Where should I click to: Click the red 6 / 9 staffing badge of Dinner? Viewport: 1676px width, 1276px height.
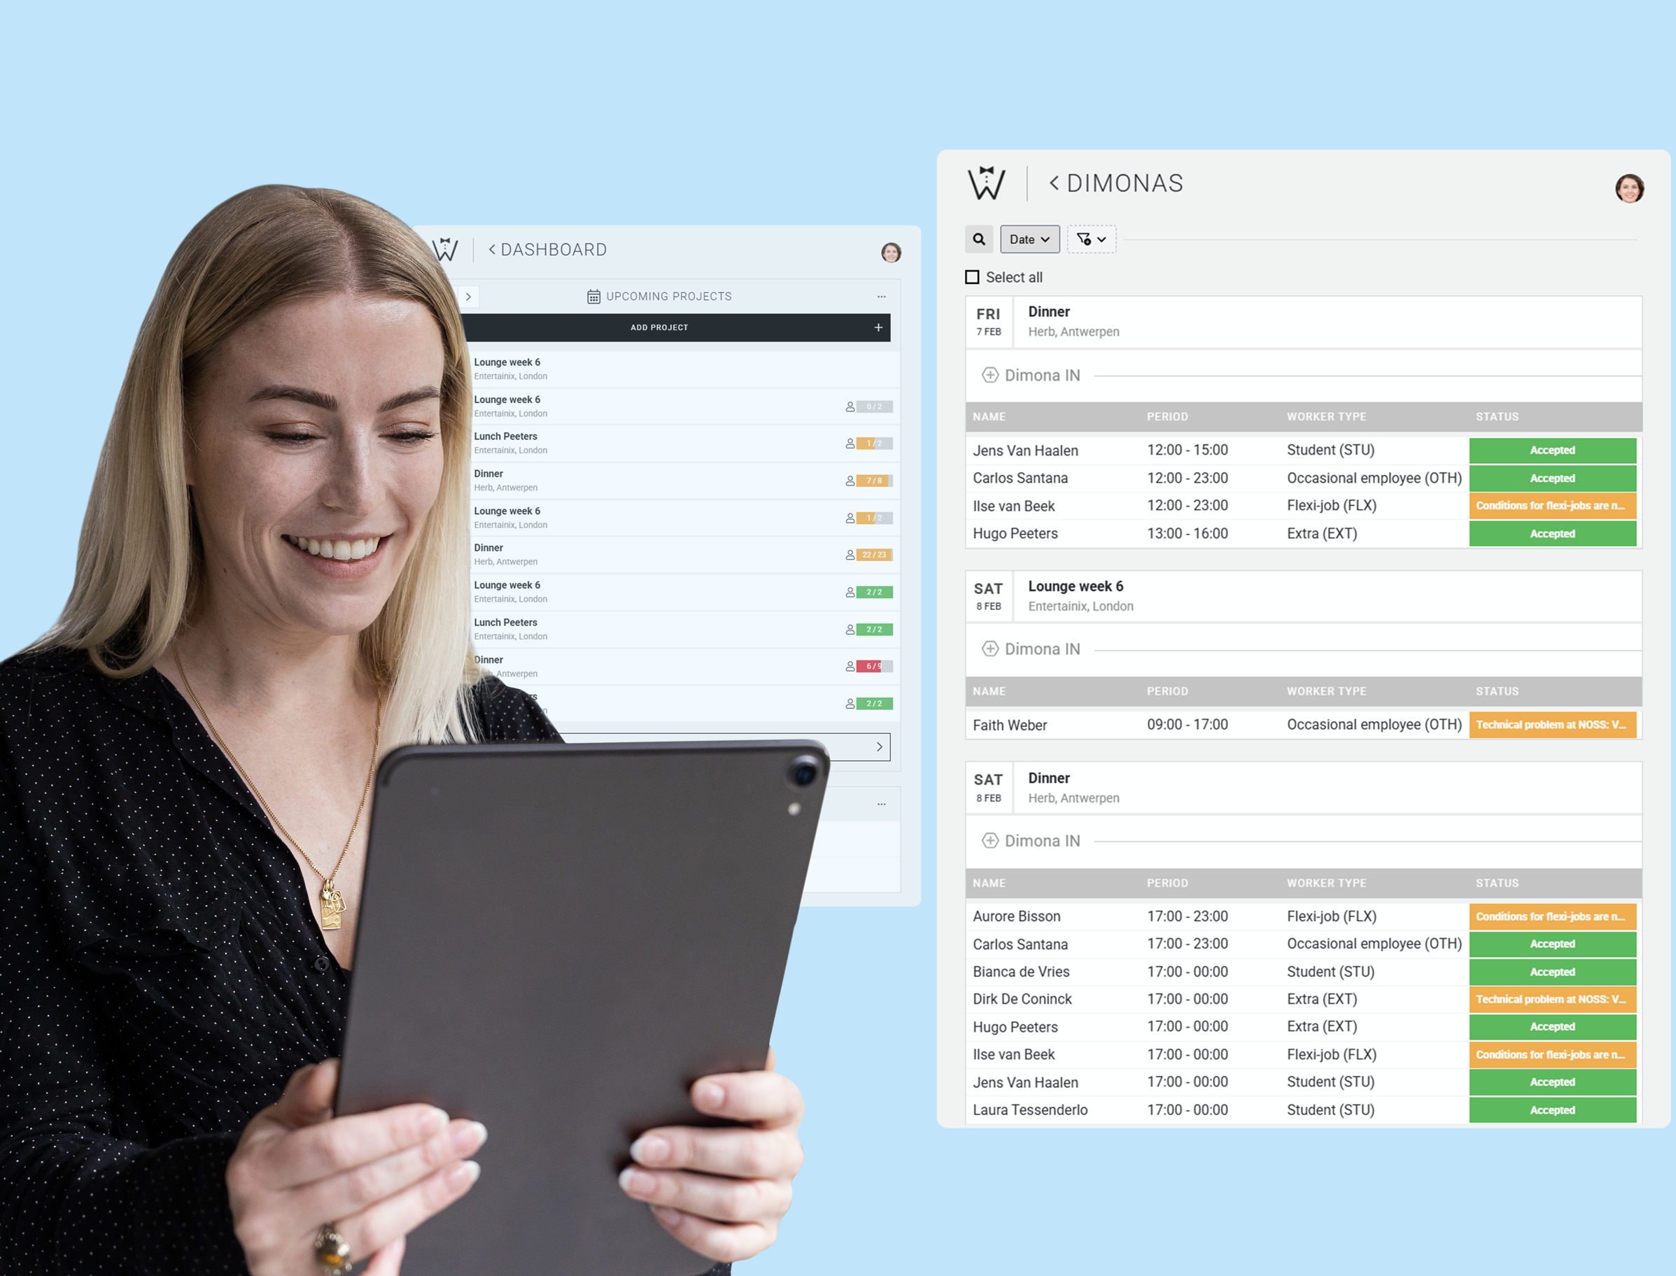(875, 666)
